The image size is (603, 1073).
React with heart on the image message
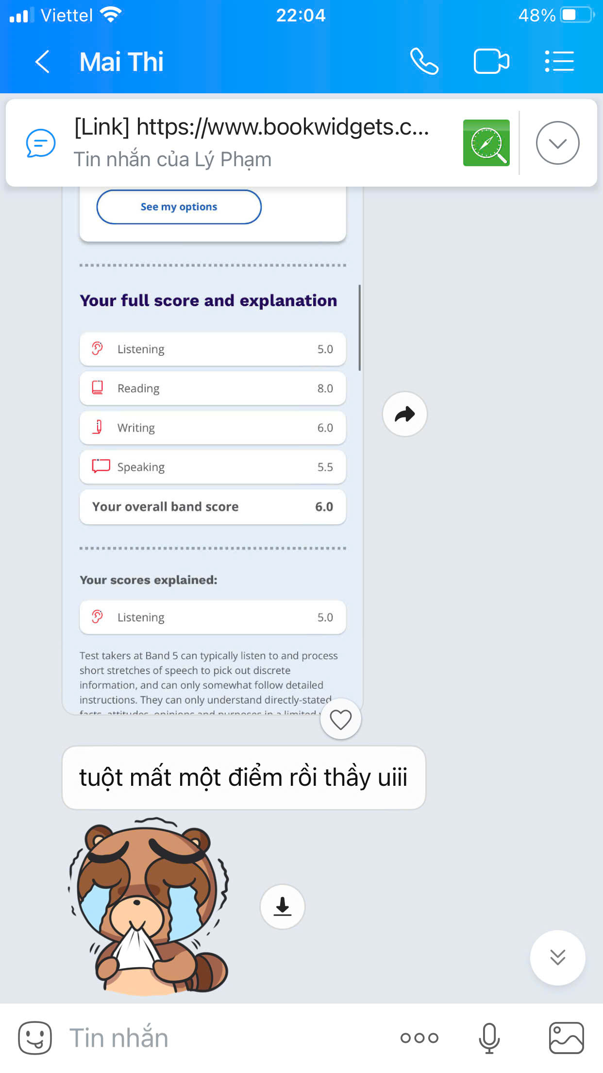[x=340, y=719]
